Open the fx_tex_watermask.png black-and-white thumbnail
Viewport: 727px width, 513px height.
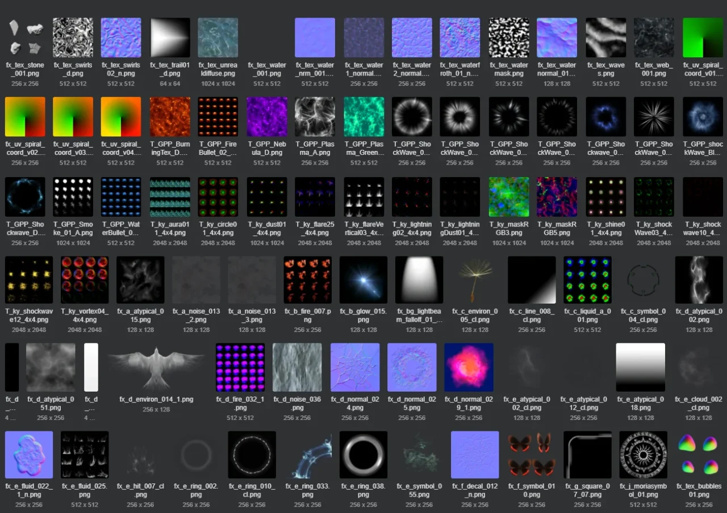(x=509, y=37)
